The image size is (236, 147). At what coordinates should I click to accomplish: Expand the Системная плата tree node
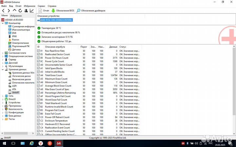click(3, 53)
